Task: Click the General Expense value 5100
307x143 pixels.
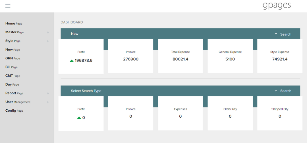Action: [x=230, y=59]
